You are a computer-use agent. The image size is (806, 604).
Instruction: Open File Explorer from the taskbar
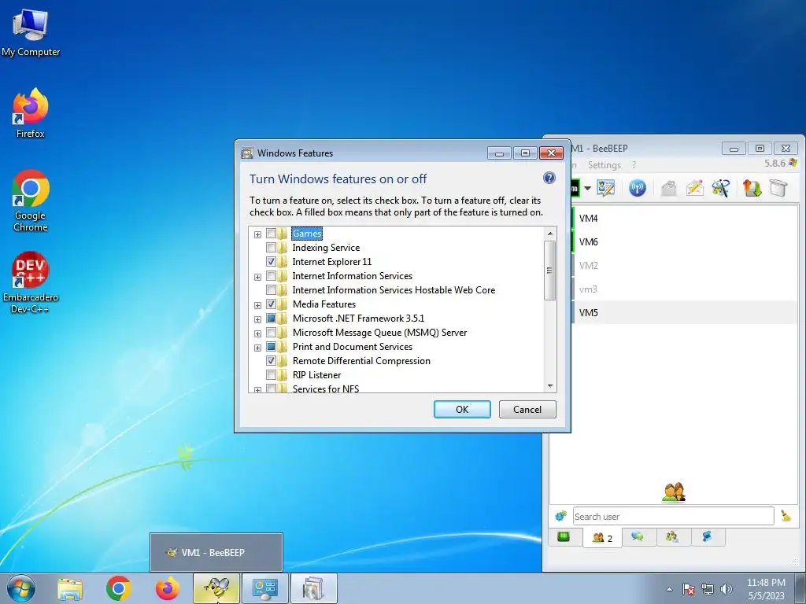point(70,588)
